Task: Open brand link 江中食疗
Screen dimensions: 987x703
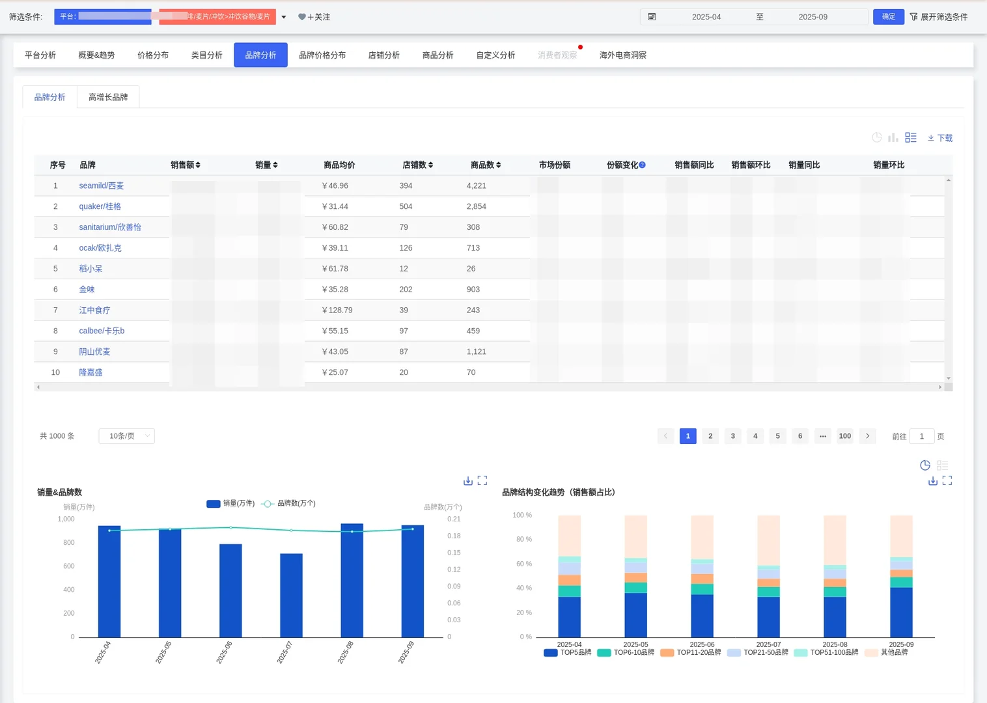Action: [94, 310]
